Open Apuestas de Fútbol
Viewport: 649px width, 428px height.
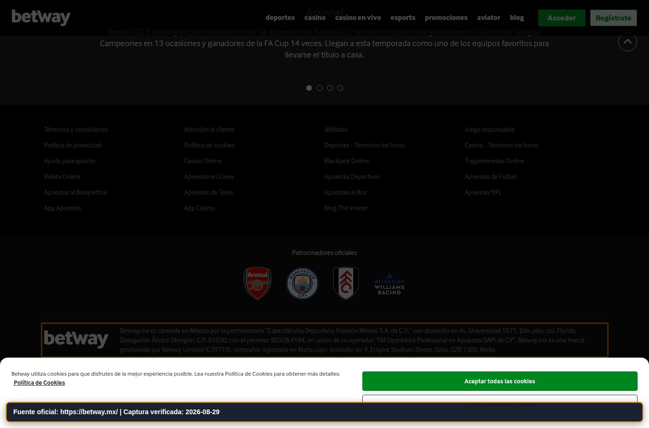[491, 176]
